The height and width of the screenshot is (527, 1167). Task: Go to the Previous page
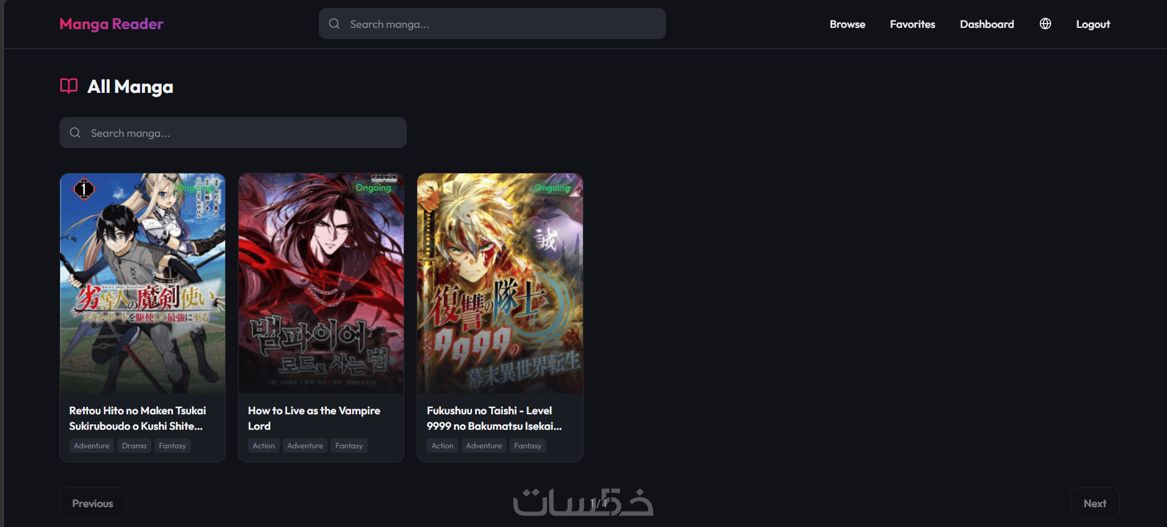[x=93, y=503]
